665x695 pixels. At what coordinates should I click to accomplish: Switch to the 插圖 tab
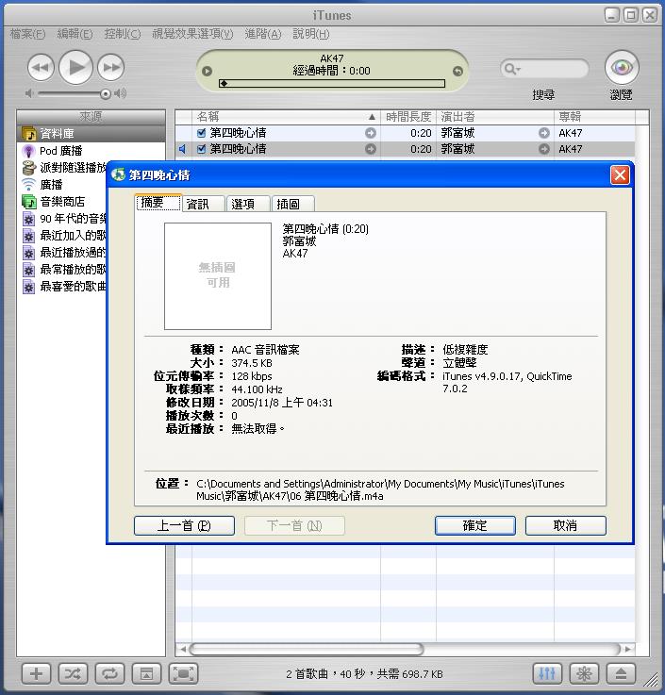point(292,204)
